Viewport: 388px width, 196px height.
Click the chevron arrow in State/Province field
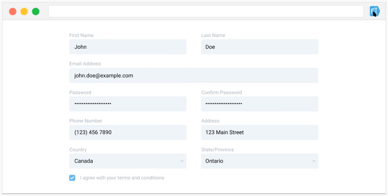pyautogui.click(x=314, y=161)
